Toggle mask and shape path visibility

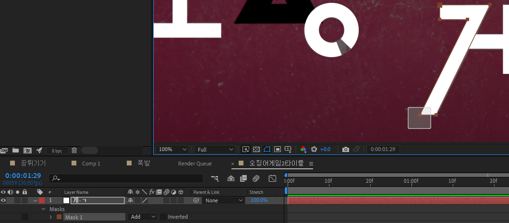coord(267,150)
